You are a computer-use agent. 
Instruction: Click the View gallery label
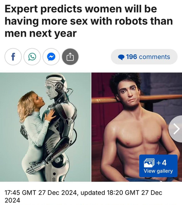tap(158, 171)
